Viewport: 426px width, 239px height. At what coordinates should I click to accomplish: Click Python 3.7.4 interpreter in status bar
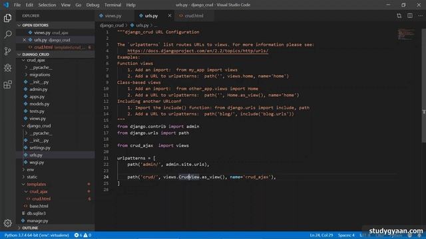(x=37, y=235)
